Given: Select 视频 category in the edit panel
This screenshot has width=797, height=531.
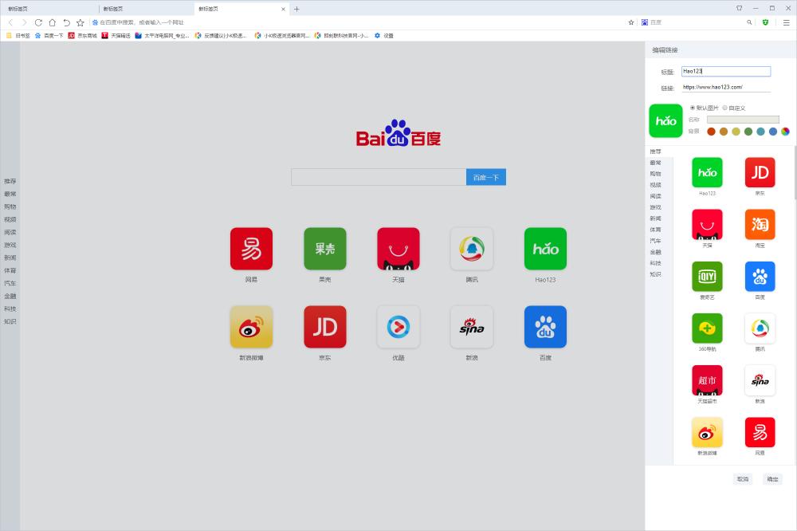Looking at the screenshot, I should pos(656,185).
